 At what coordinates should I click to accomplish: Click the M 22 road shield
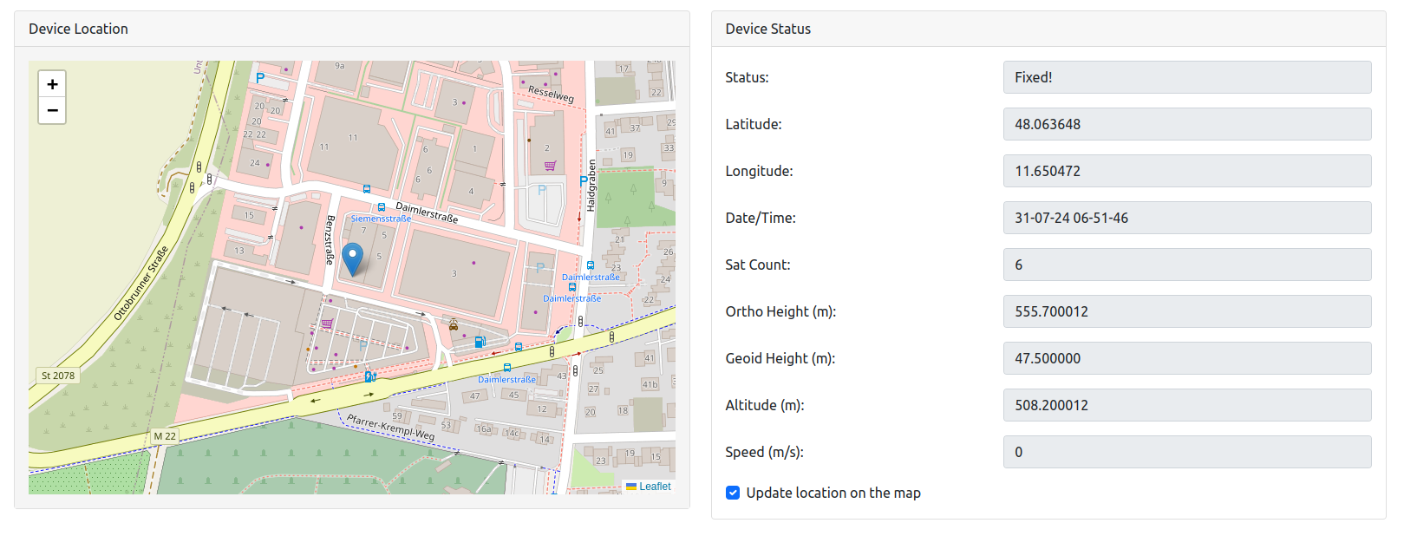[165, 436]
